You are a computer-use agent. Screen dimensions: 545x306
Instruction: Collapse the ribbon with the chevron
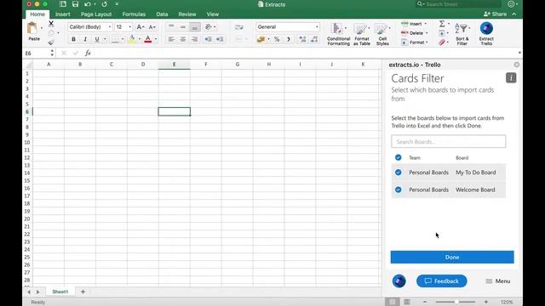point(514,14)
